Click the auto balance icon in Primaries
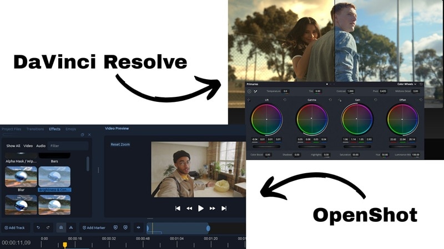The width and height of the screenshot is (444, 249). click(x=249, y=91)
